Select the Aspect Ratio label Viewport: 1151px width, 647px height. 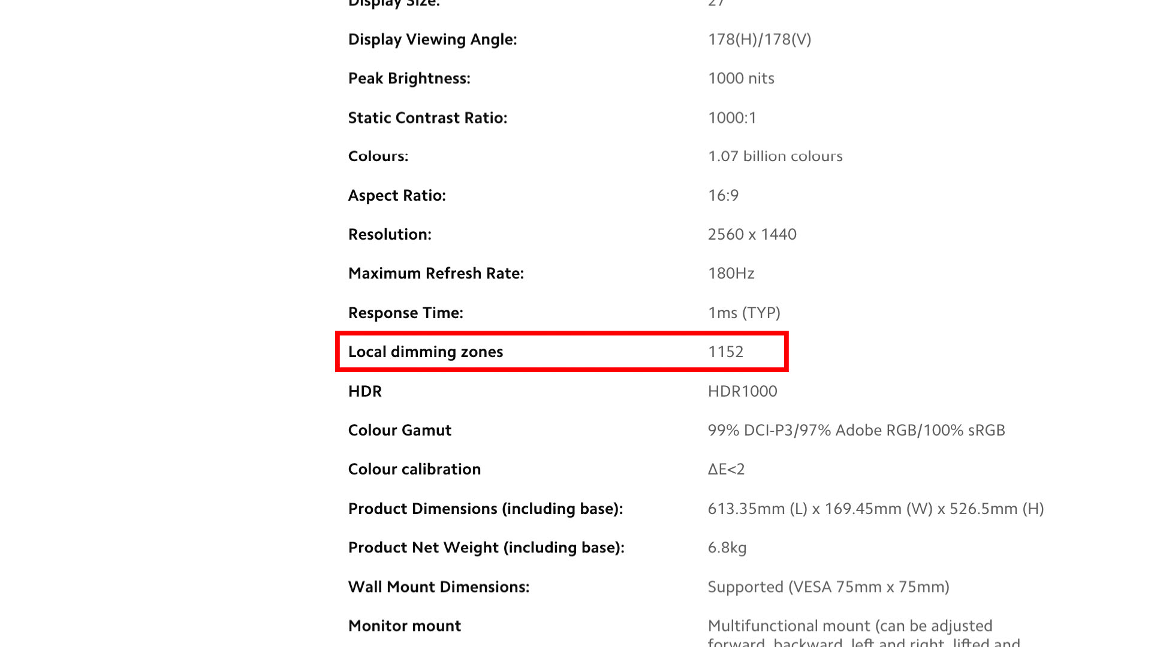click(397, 195)
